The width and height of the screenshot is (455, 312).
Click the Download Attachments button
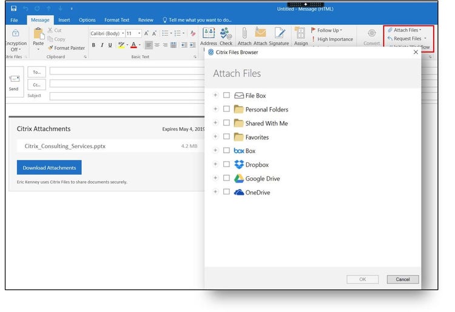(49, 167)
